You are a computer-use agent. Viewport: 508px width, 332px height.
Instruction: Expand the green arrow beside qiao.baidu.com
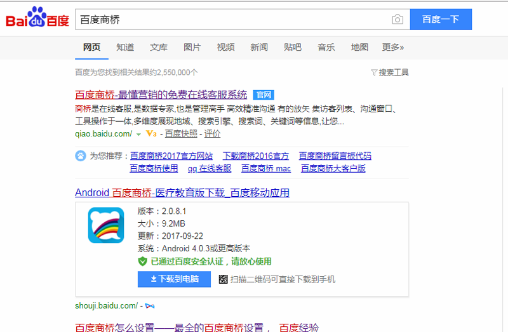coord(138,135)
